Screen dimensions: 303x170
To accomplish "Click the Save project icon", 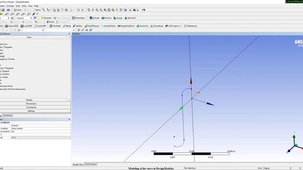I will [x=3, y=10].
